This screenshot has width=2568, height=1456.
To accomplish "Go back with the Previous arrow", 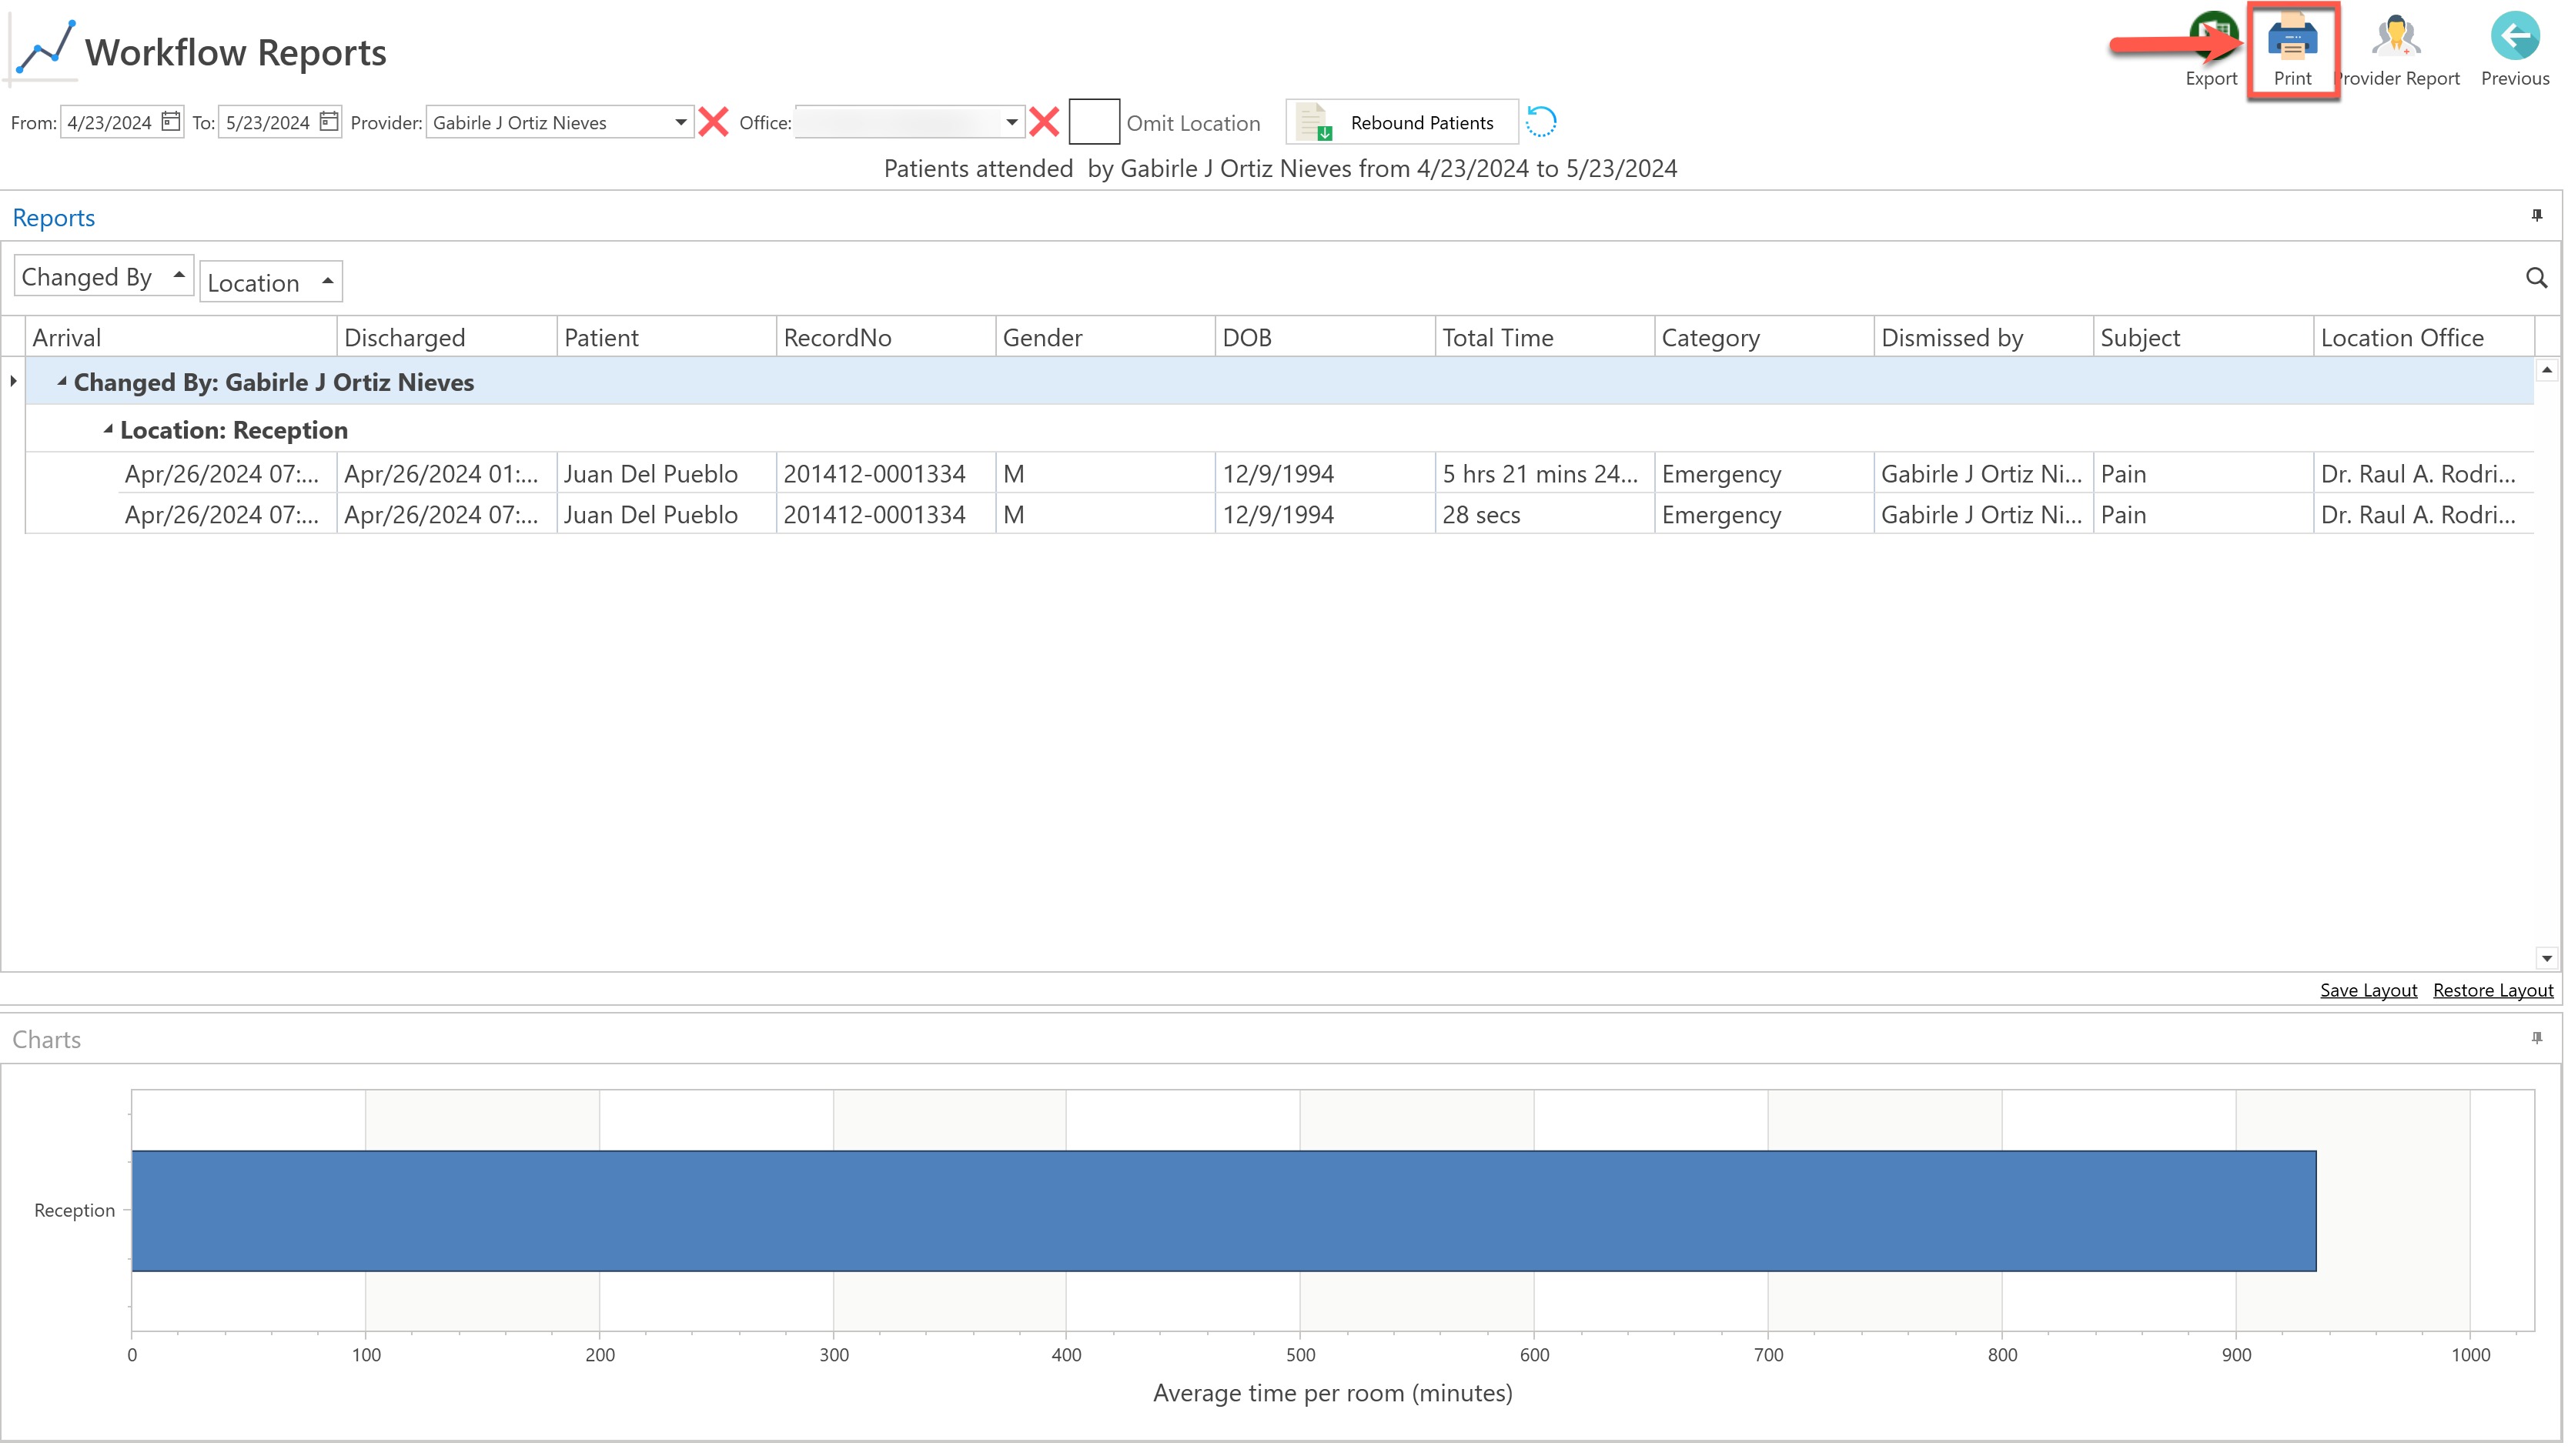I will tap(2514, 38).
